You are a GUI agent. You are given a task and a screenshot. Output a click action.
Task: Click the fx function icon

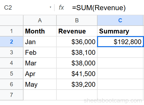click(61, 7)
